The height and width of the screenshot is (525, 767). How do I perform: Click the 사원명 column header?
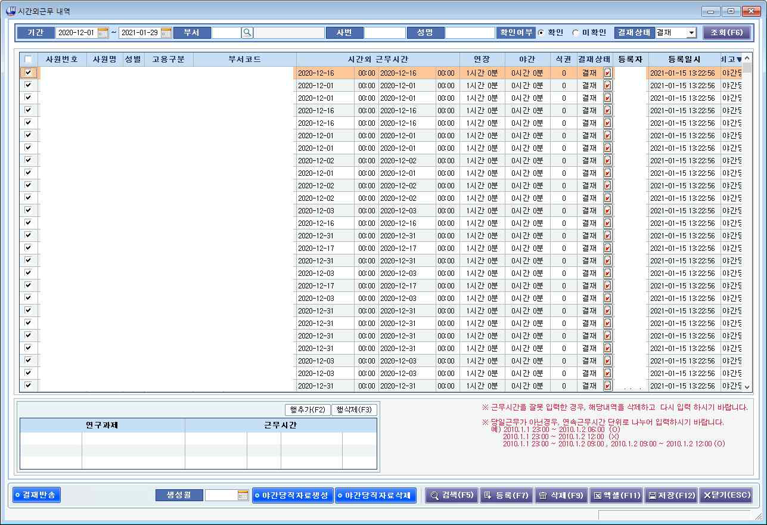tap(104, 59)
